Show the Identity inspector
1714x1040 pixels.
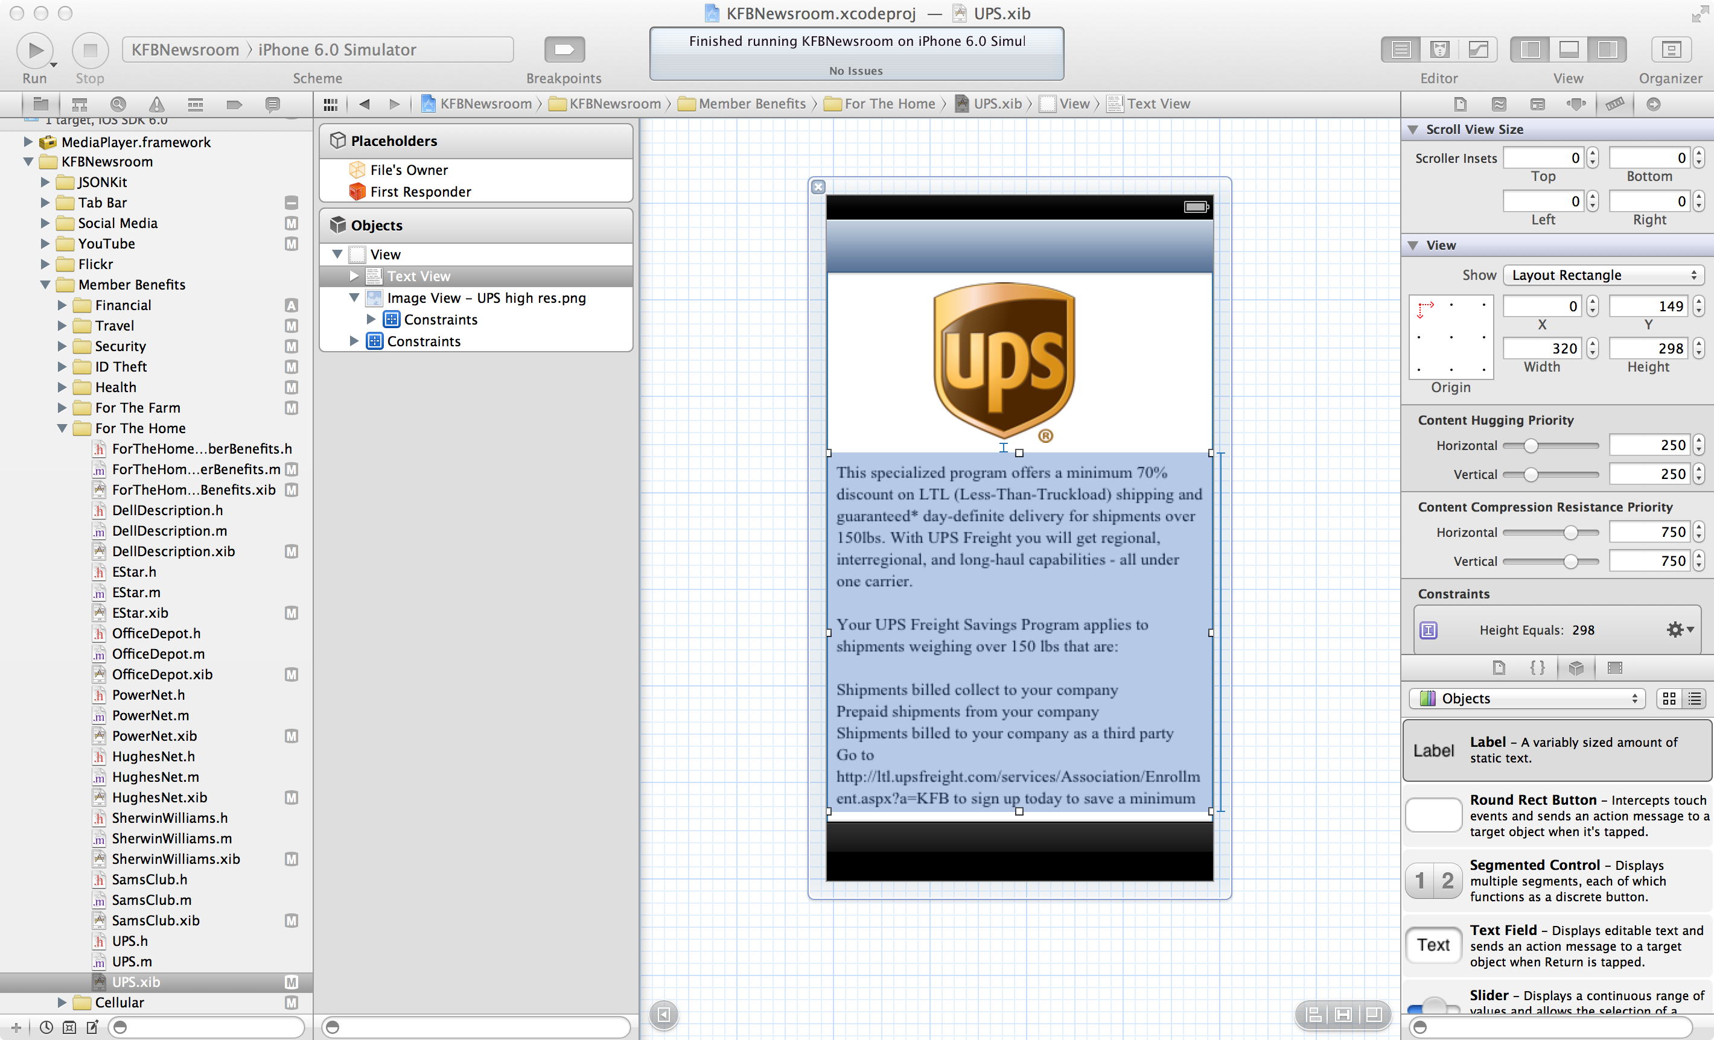point(1537,104)
